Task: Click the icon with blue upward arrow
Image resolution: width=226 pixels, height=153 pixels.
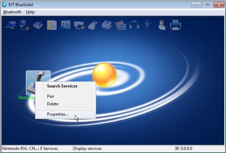Action: pos(176,25)
